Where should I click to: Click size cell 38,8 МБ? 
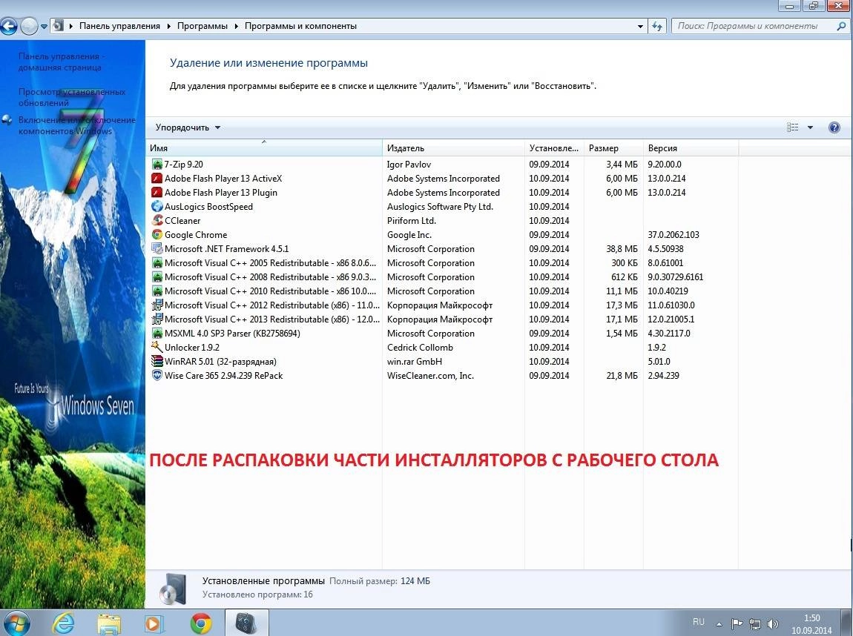(x=622, y=249)
